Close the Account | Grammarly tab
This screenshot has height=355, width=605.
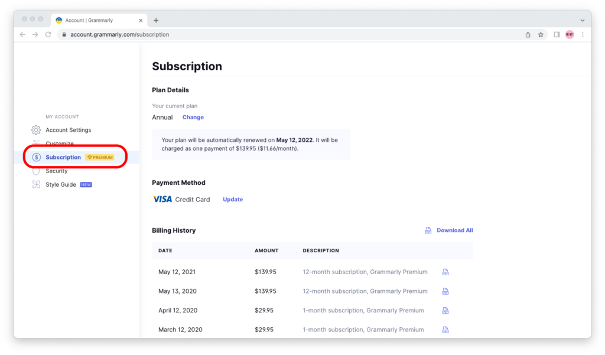(x=141, y=21)
